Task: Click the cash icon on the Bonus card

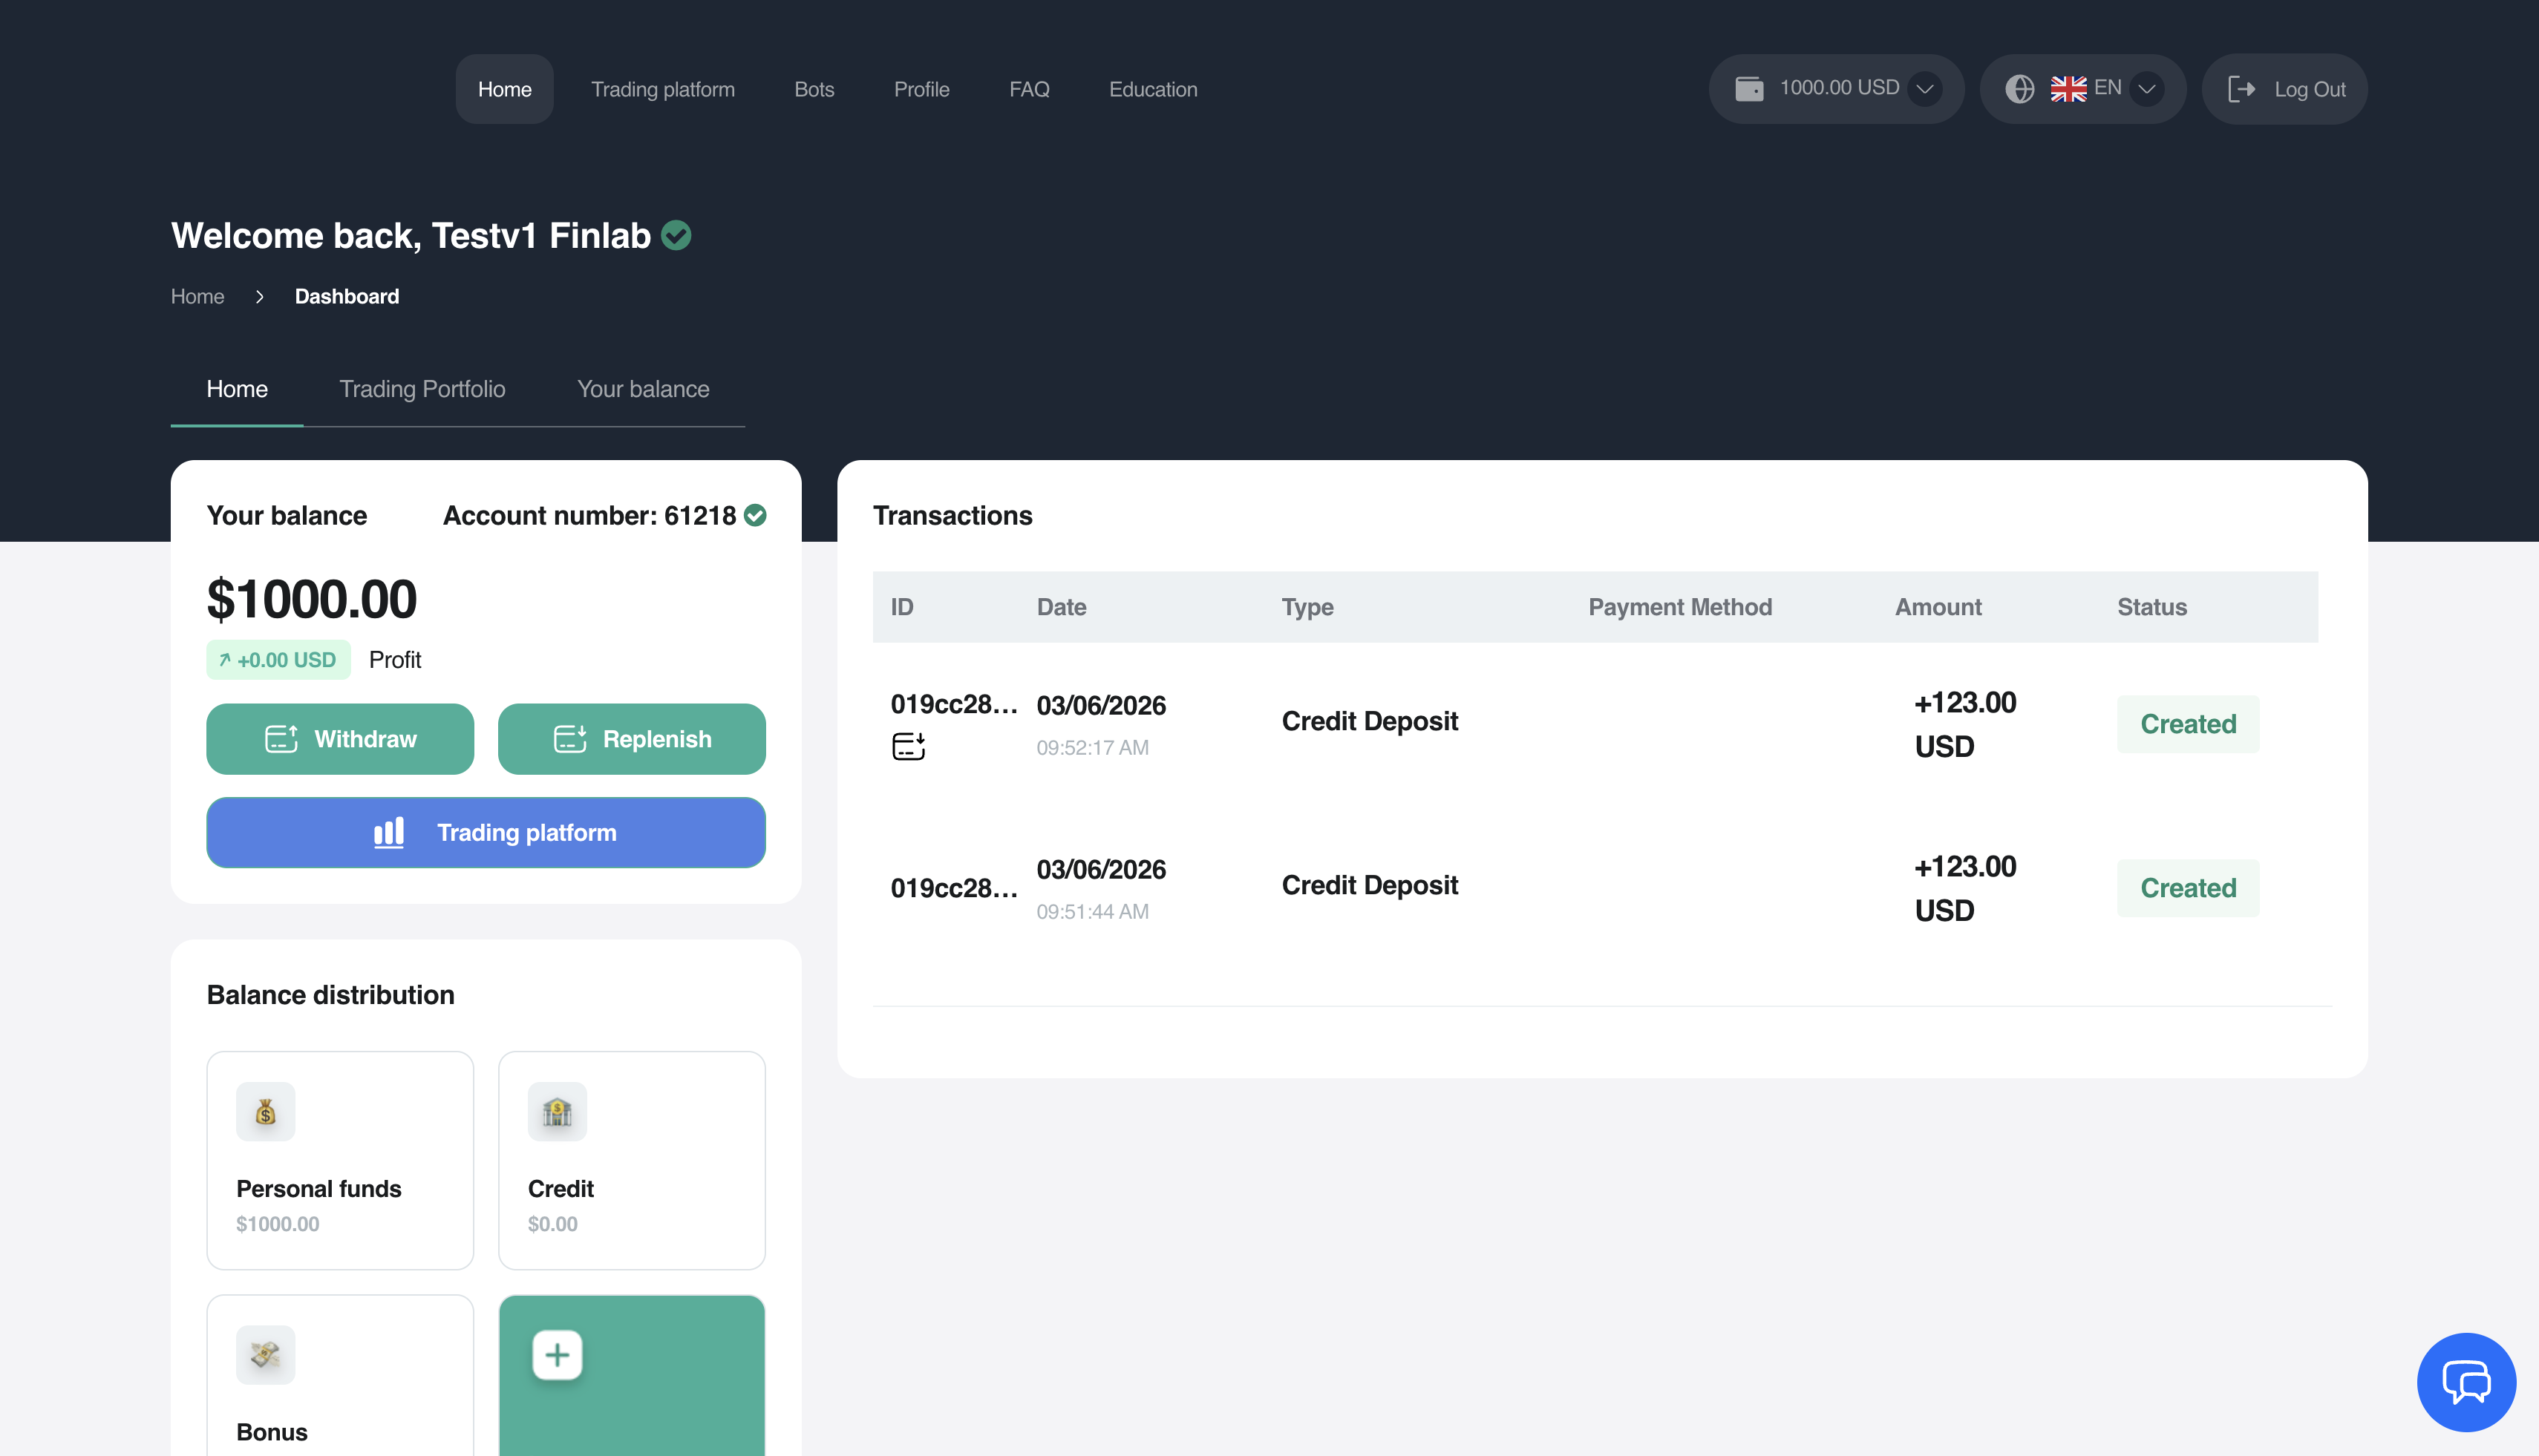Action: (x=264, y=1355)
